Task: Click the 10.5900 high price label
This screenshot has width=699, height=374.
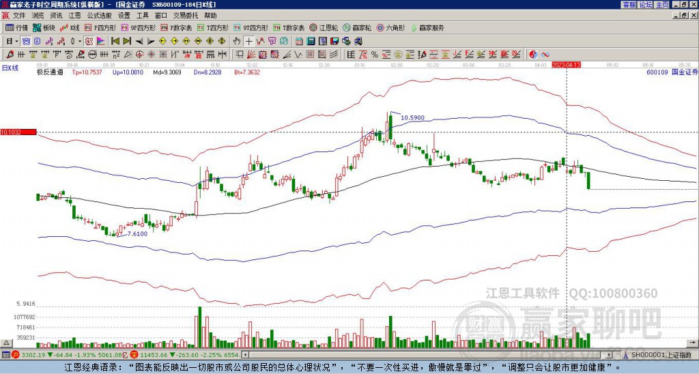Action: click(412, 117)
